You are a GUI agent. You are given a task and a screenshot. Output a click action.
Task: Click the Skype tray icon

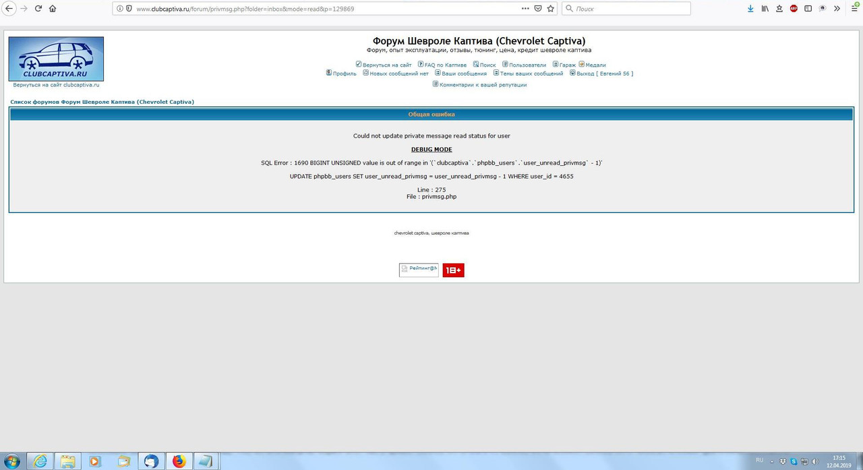point(794,461)
